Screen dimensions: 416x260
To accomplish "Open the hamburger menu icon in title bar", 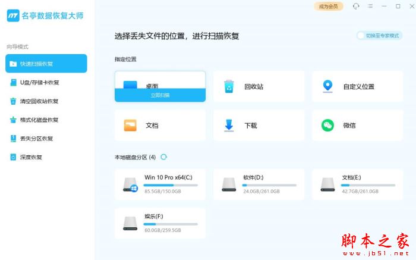I will 370,6.
